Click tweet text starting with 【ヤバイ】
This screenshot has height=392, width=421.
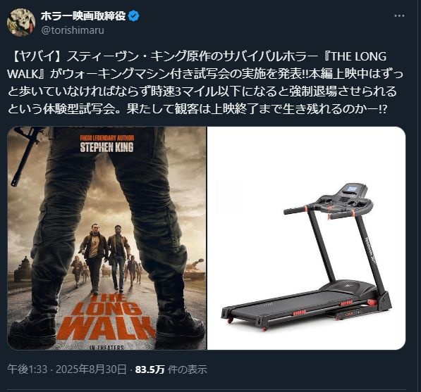205,82
